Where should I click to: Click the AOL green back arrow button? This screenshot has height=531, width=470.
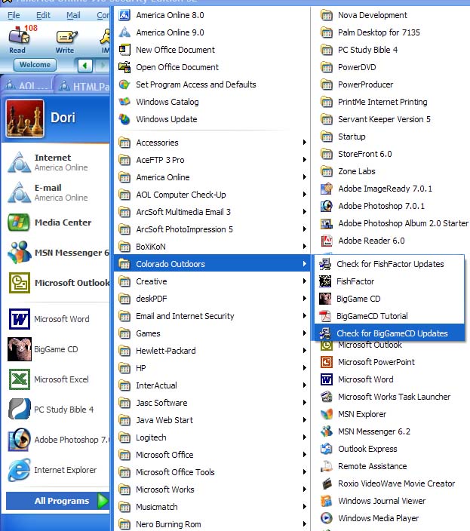tap(85, 65)
